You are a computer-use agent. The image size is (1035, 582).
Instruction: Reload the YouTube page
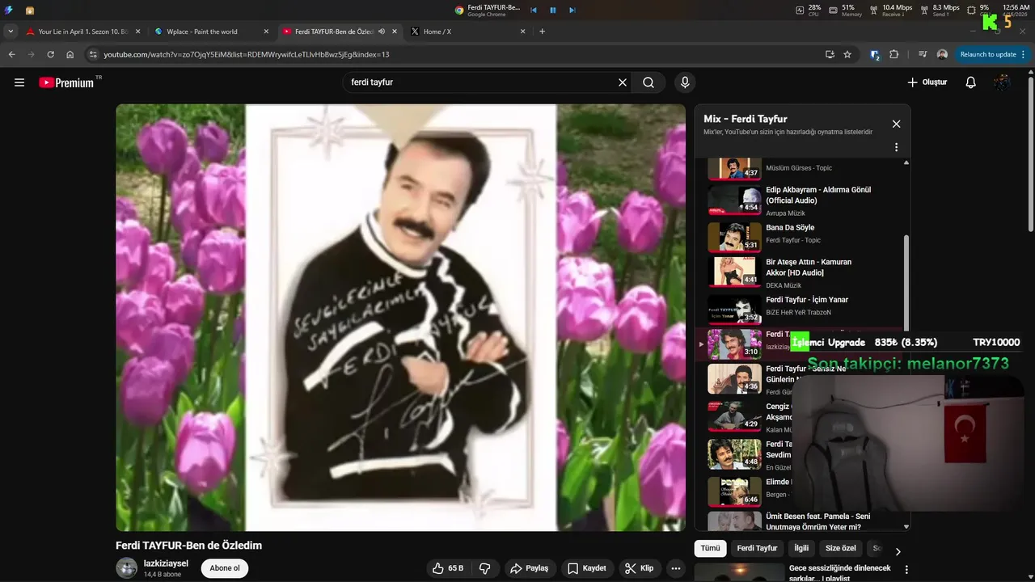(x=50, y=54)
